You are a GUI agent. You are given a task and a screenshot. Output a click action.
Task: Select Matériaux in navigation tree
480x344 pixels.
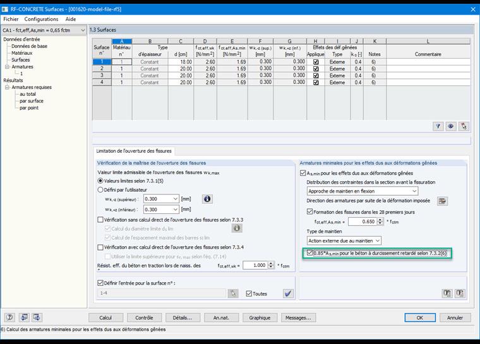click(21, 53)
